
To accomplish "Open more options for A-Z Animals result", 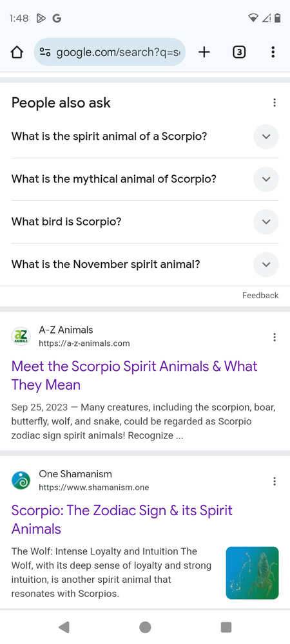I will pos(275,337).
